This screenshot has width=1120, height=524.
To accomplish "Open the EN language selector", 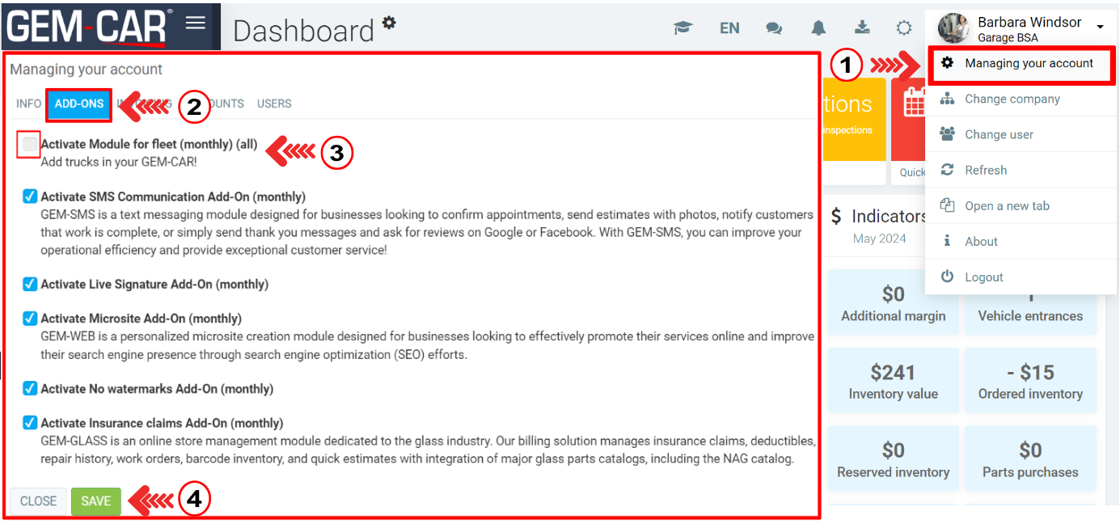I will pyautogui.click(x=729, y=28).
